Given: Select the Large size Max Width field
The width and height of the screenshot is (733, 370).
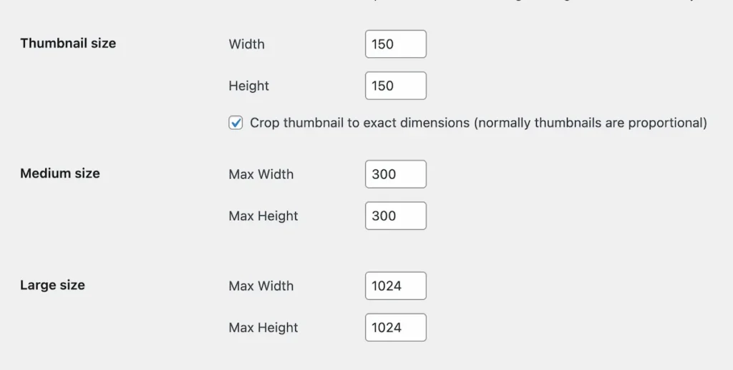Looking at the screenshot, I should [x=395, y=286].
